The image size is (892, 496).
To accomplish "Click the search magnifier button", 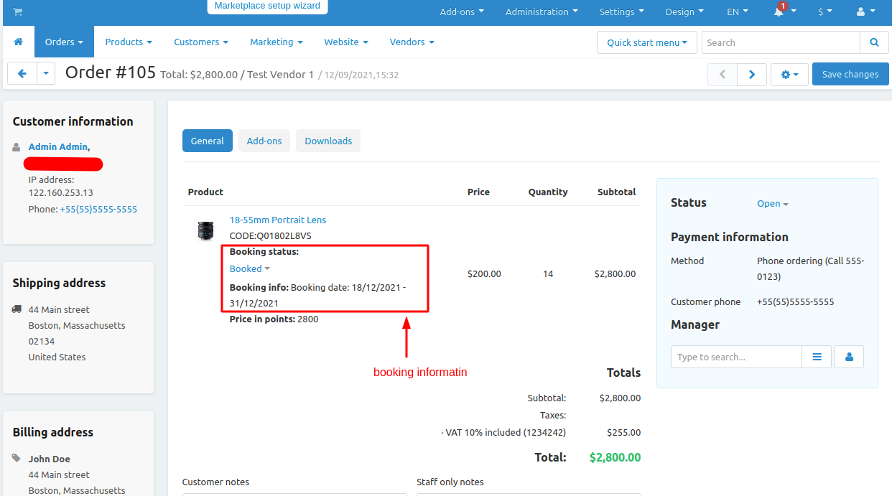I will 874,42.
